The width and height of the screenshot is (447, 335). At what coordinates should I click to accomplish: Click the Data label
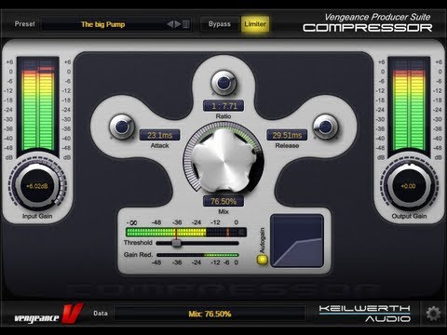[101, 314]
